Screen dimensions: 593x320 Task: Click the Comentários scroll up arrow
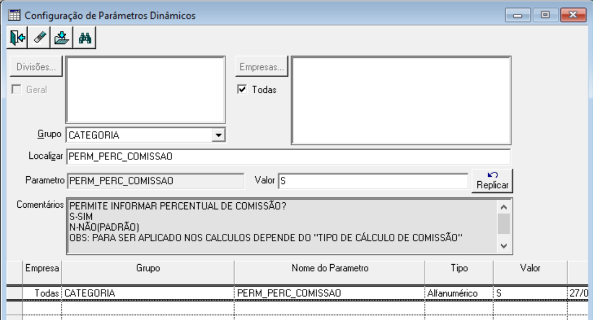[x=503, y=207]
